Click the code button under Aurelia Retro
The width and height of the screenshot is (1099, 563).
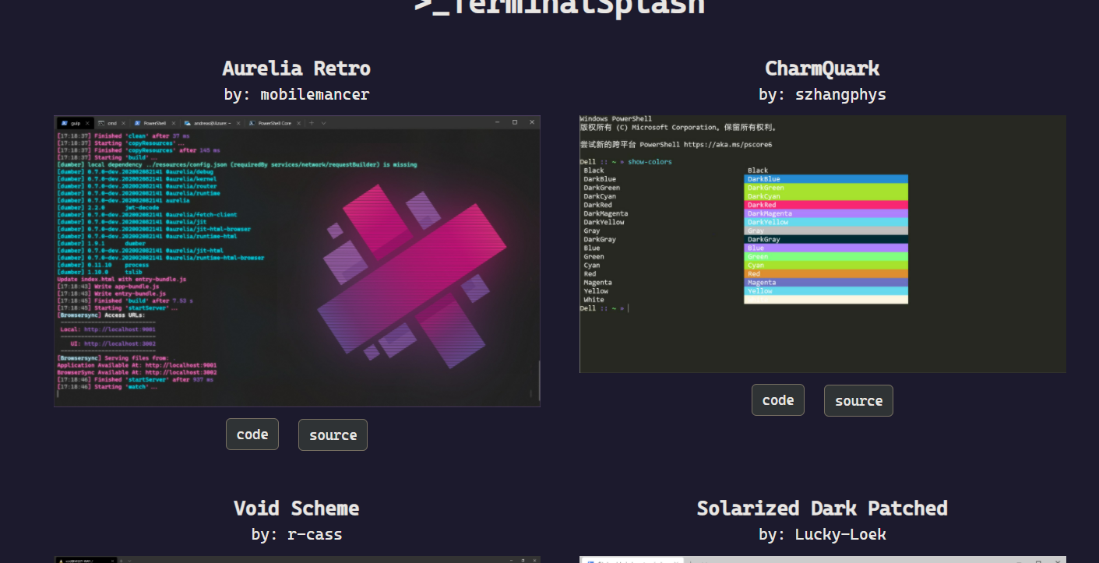click(252, 435)
